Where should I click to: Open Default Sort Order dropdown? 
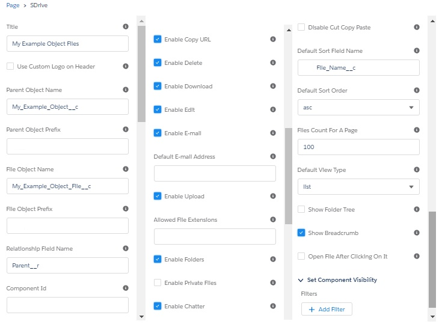click(x=358, y=107)
